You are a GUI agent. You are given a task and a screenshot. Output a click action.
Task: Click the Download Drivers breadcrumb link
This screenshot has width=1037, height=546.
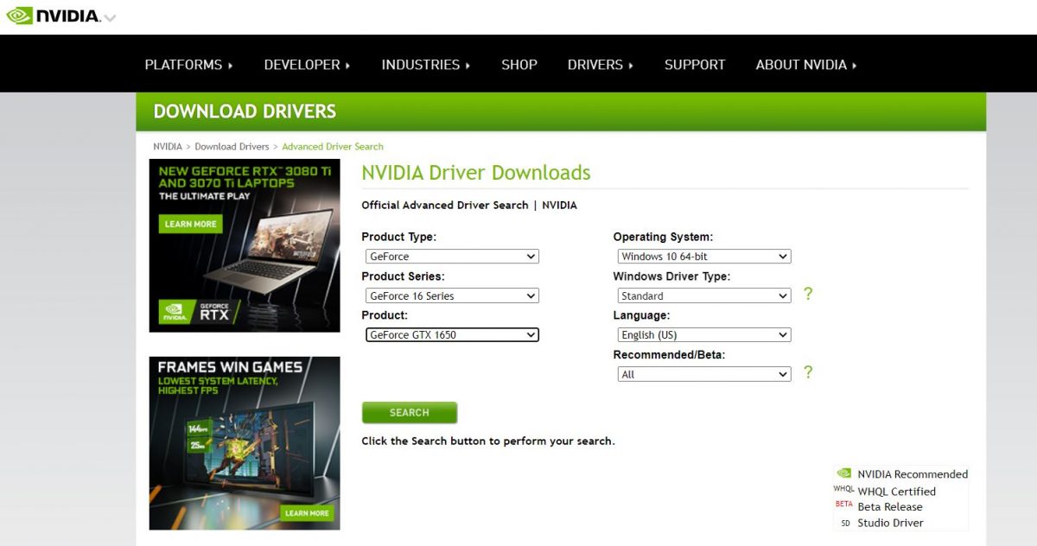click(232, 147)
